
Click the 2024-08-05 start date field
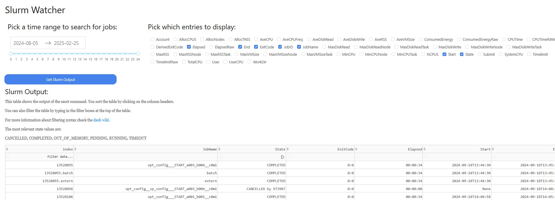click(26, 43)
